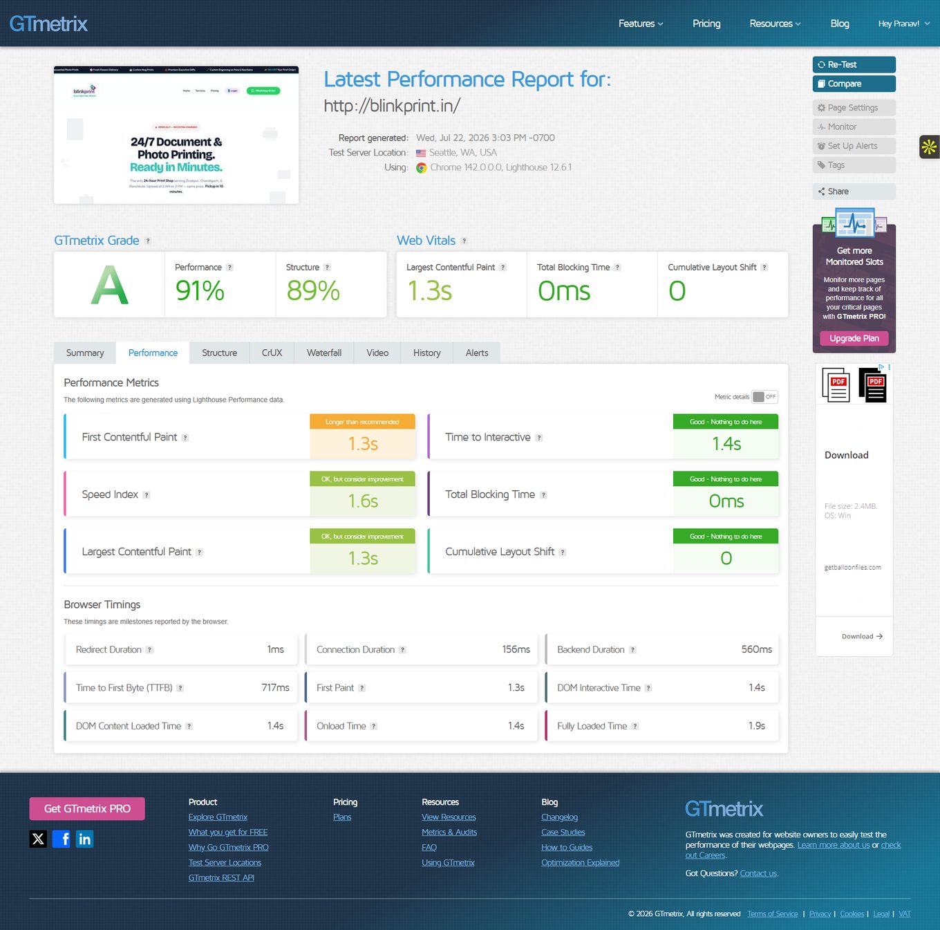
Task: Open Terms of Service link
Action: tap(772, 914)
